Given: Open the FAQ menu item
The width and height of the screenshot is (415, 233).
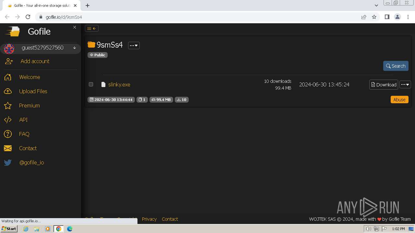Looking at the screenshot, I should pos(24,134).
